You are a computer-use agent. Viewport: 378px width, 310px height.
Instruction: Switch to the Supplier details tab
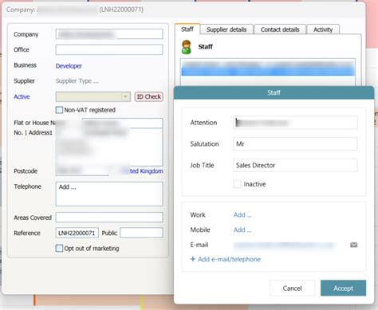226,29
